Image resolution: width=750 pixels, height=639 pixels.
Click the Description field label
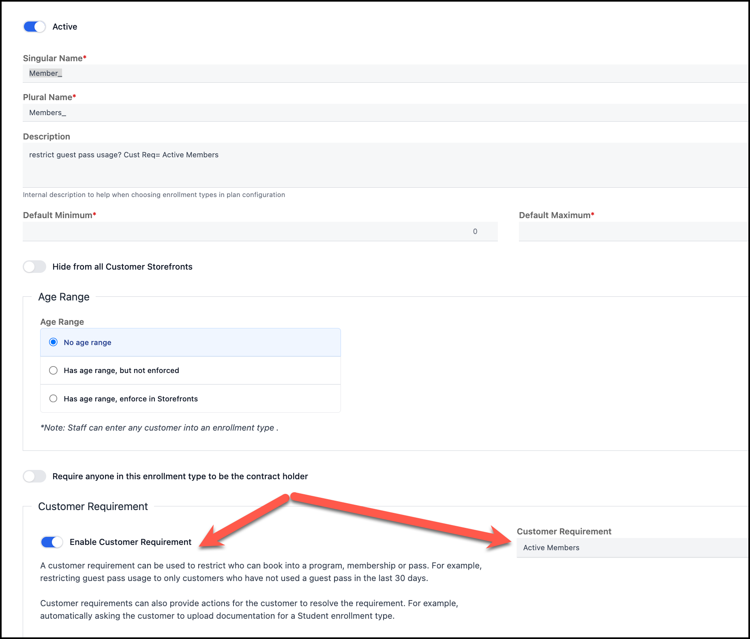pos(46,137)
